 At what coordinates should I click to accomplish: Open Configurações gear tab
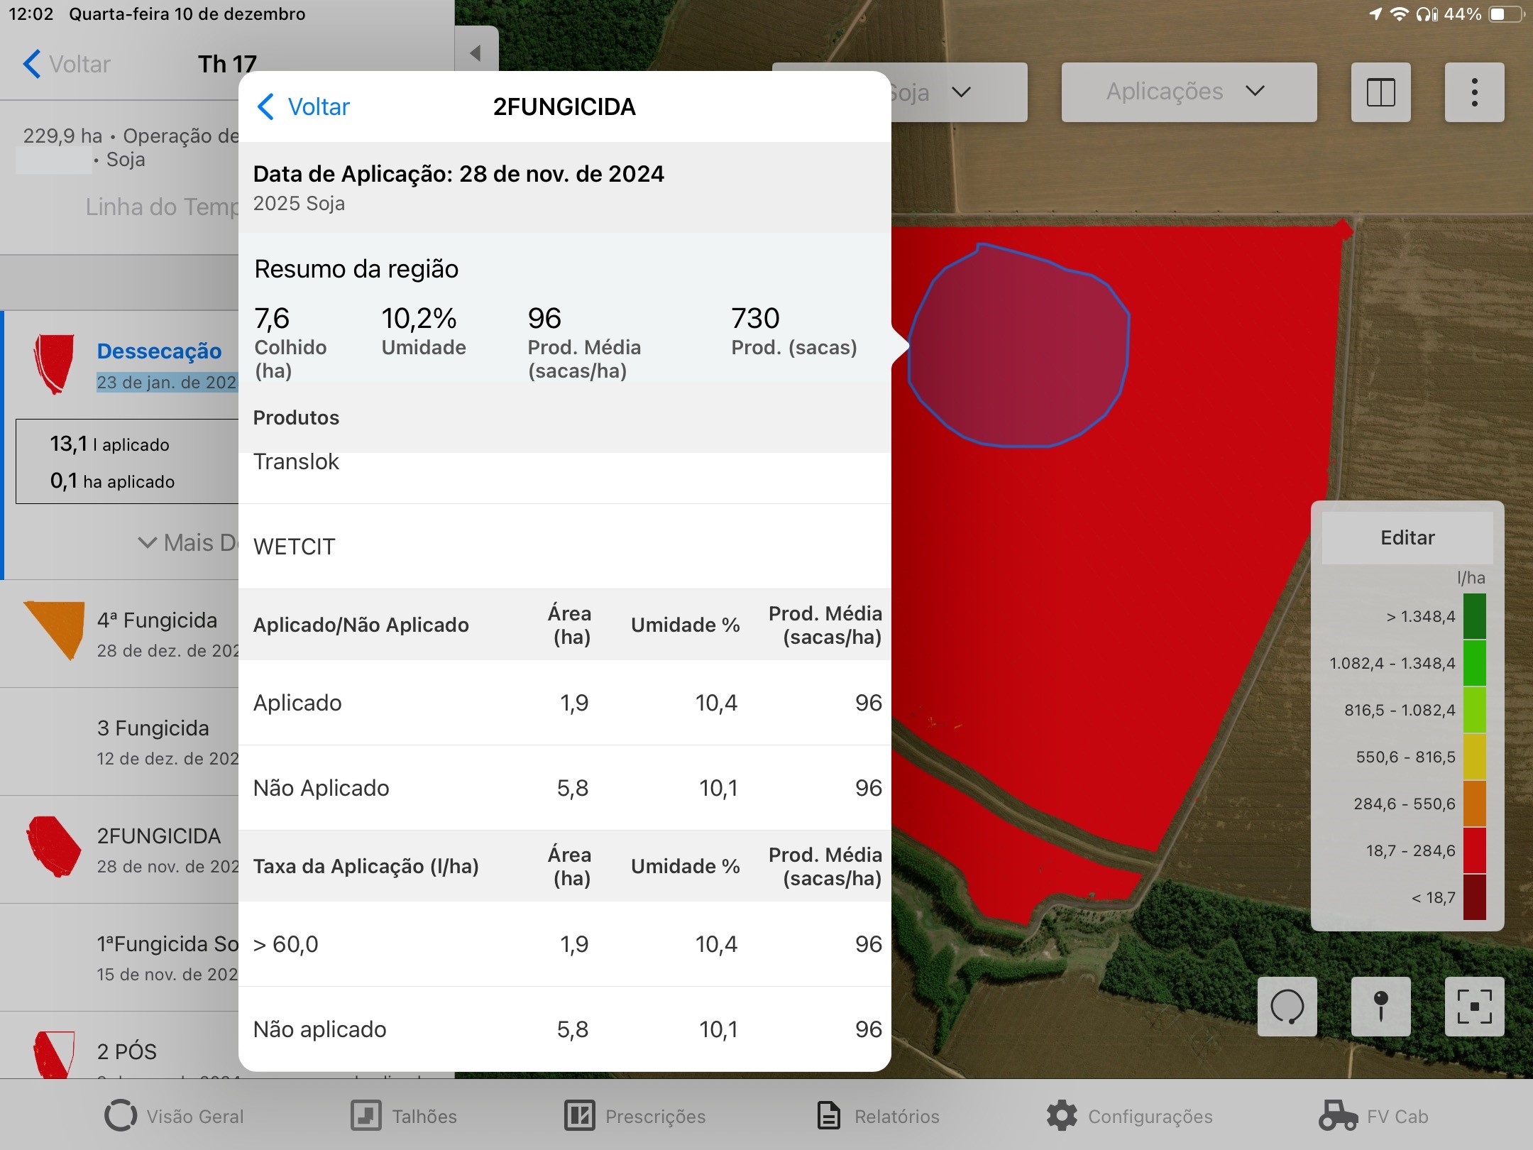click(x=1129, y=1116)
